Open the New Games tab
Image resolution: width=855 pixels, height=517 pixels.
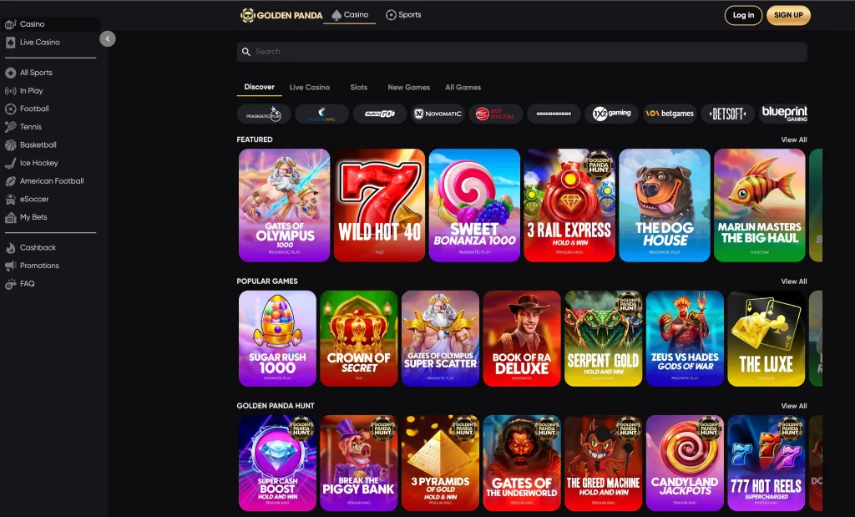[x=408, y=87]
